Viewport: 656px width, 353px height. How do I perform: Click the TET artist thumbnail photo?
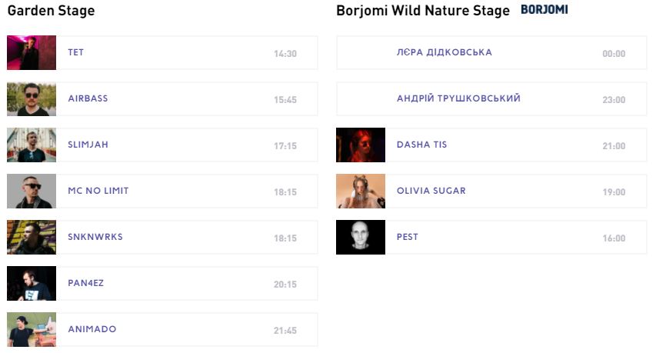point(32,53)
